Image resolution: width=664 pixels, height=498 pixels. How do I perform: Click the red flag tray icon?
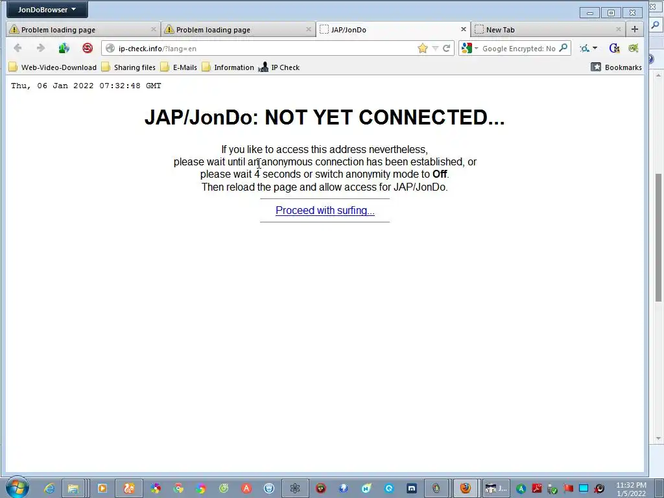pyautogui.click(x=568, y=488)
